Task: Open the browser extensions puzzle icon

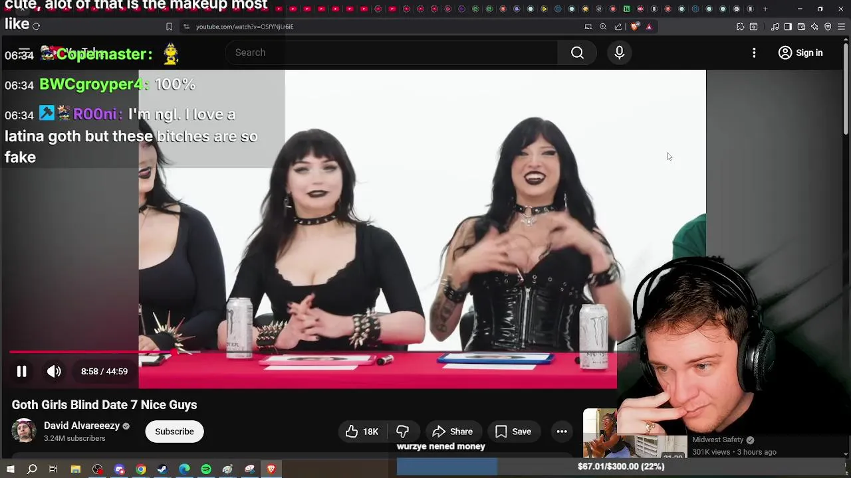Action: click(x=740, y=27)
